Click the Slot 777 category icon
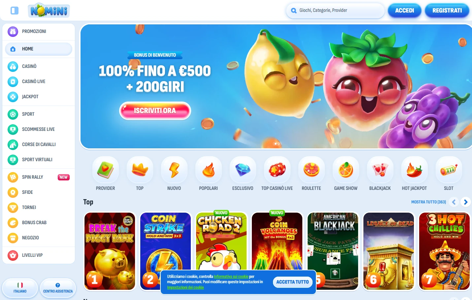Viewport: 472px width, 300px height. 449,170
